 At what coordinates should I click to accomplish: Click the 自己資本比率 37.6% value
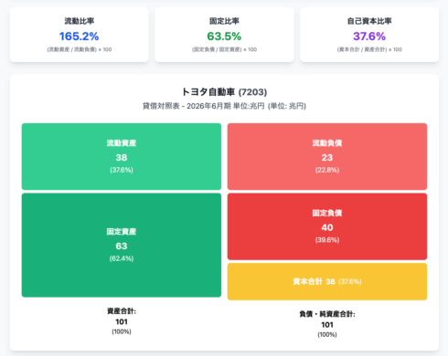(x=369, y=37)
